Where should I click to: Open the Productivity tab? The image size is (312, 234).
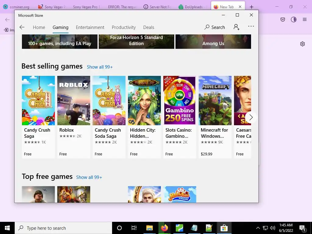pyautogui.click(x=124, y=27)
